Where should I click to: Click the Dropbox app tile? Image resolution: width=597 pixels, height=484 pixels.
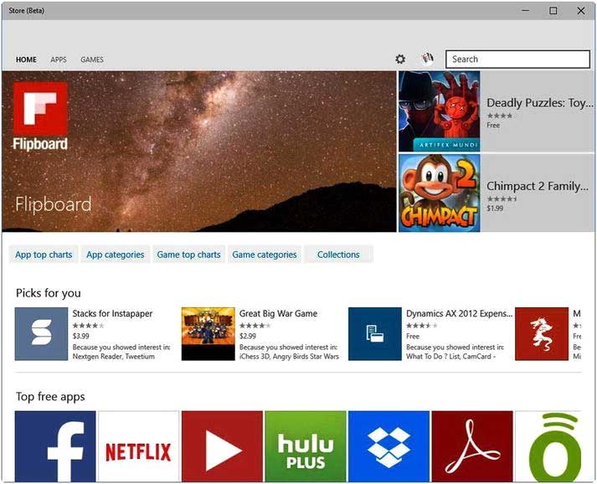(389, 446)
